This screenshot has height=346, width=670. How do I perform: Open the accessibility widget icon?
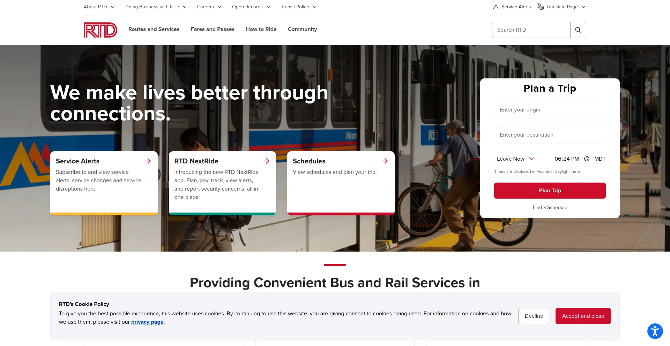[655, 331]
